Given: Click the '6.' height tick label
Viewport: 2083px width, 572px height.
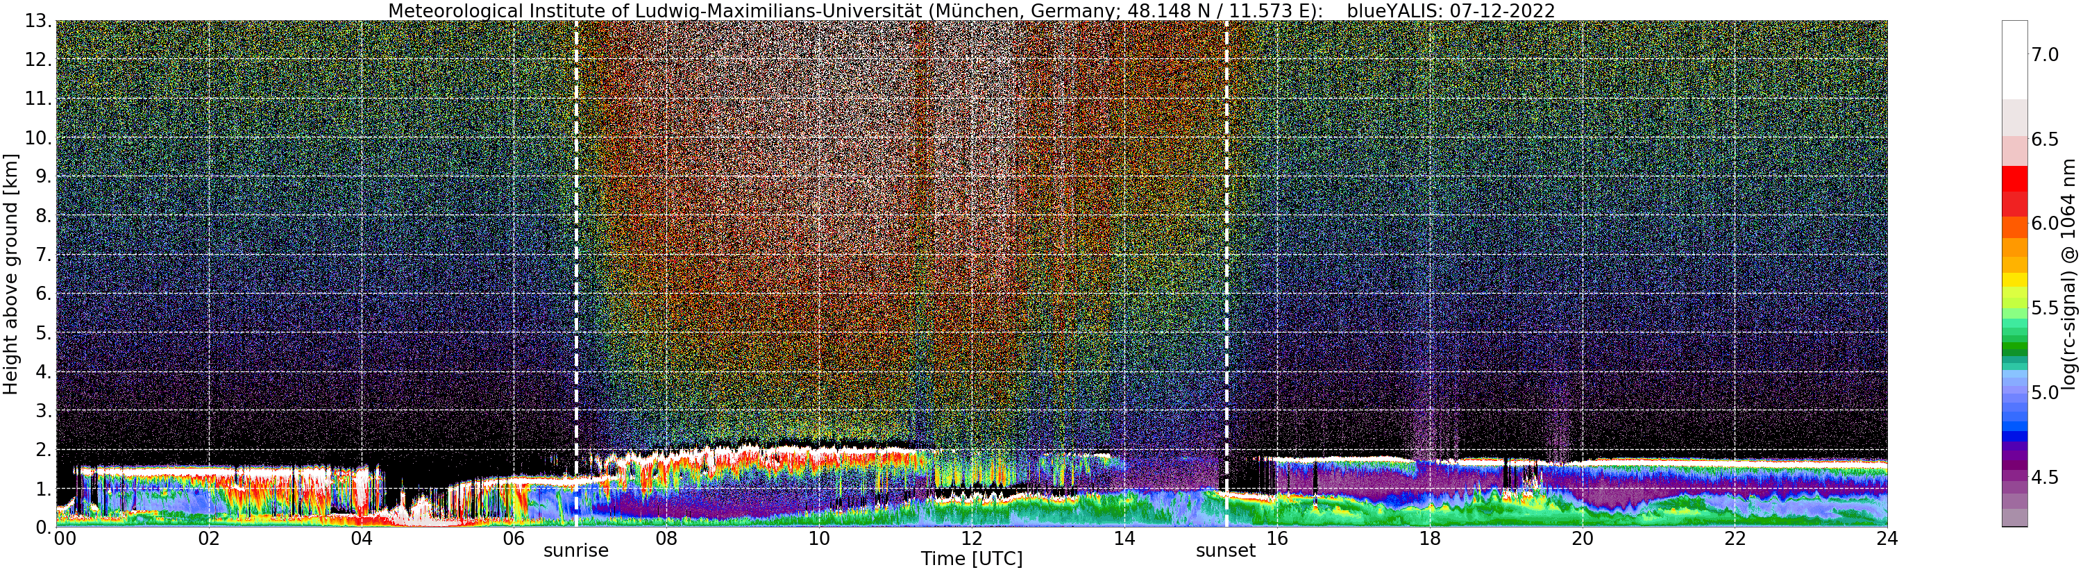Looking at the screenshot, I should click(44, 294).
